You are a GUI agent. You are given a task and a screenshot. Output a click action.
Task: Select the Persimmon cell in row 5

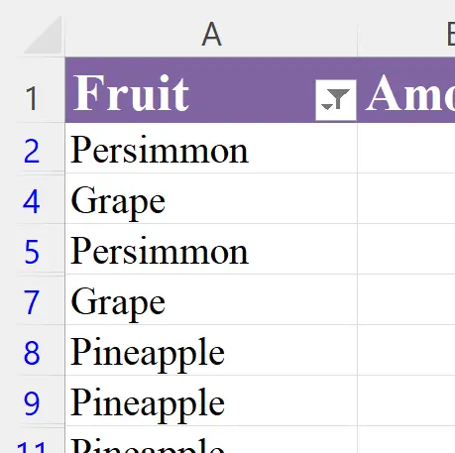[211, 249]
